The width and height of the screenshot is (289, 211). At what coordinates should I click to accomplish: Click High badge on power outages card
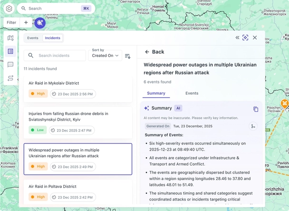[x=38, y=166]
